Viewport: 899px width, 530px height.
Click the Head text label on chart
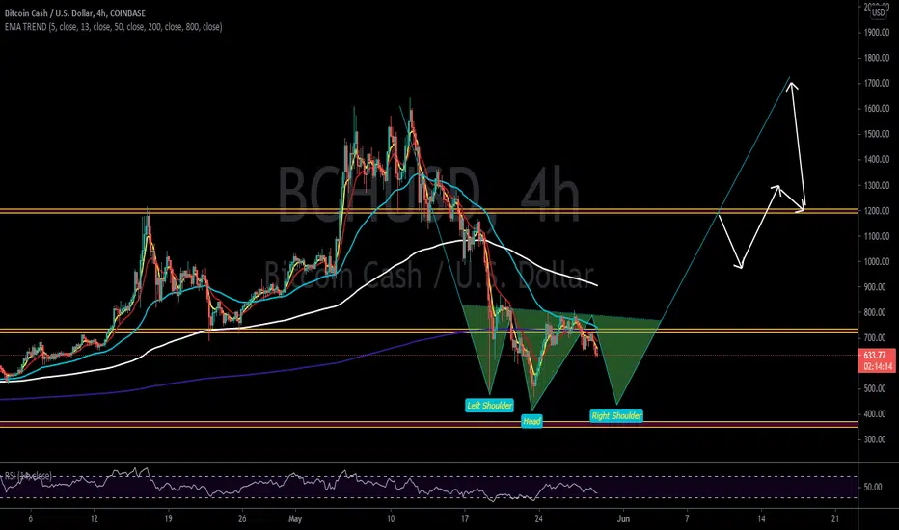tap(531, 422)
